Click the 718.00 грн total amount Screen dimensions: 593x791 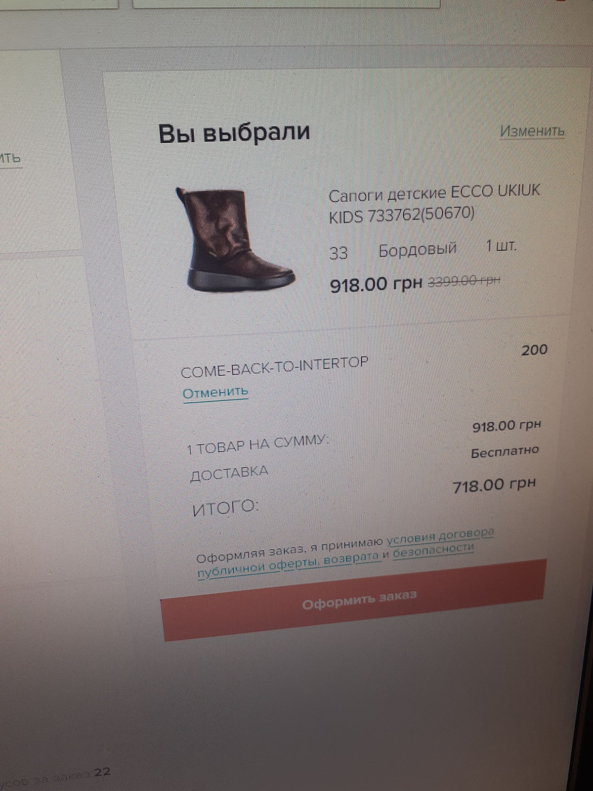494,485
